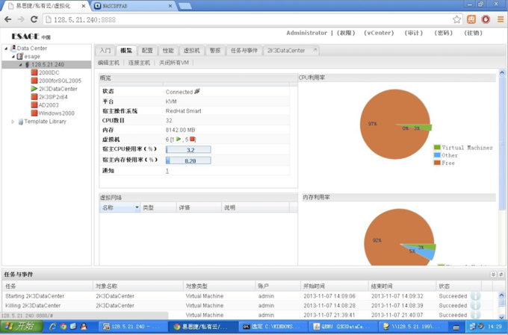Click 关闭所有VM to shut down all VMs
The width and height of the screenshot is (508, 335).
click(x=174, y=63)
